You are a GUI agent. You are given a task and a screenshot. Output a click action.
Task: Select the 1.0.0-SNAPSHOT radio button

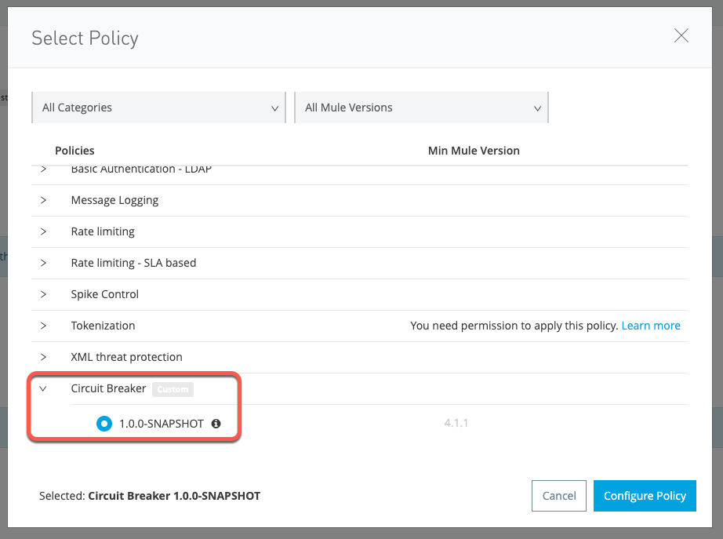pos(104,424)
